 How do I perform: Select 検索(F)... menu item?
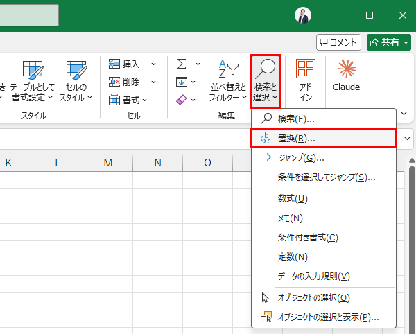tap(324, 119)
